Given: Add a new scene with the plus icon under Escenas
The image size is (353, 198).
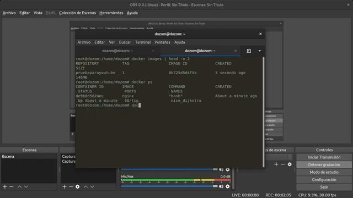Looking at the screenshot, I should 5,187.
